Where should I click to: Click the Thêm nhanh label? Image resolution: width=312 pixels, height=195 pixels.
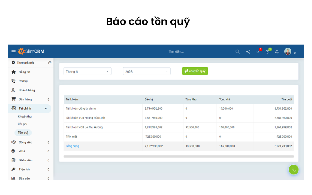click(x=25, y=63)
